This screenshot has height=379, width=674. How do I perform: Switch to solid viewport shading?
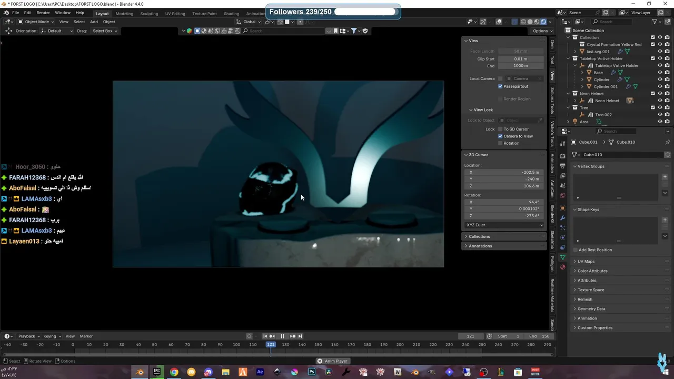tap(530, 22)
